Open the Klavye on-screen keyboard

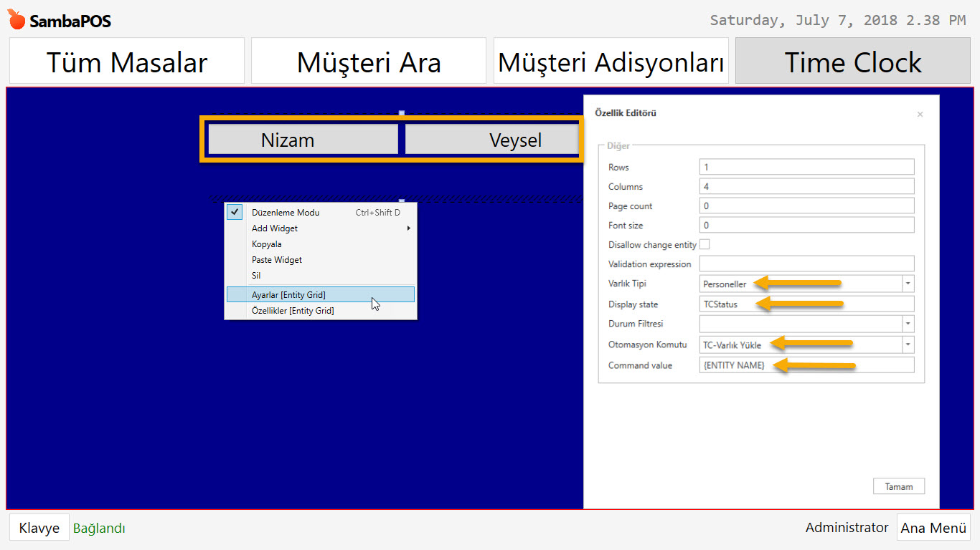[x=39, y=527]
